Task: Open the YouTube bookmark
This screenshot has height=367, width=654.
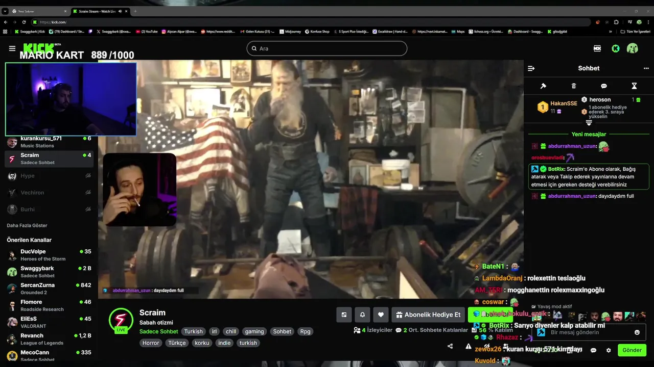Action: click(x=147, y=32)
